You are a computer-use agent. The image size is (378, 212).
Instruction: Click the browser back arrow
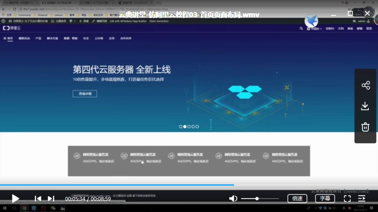pos(3,9)
